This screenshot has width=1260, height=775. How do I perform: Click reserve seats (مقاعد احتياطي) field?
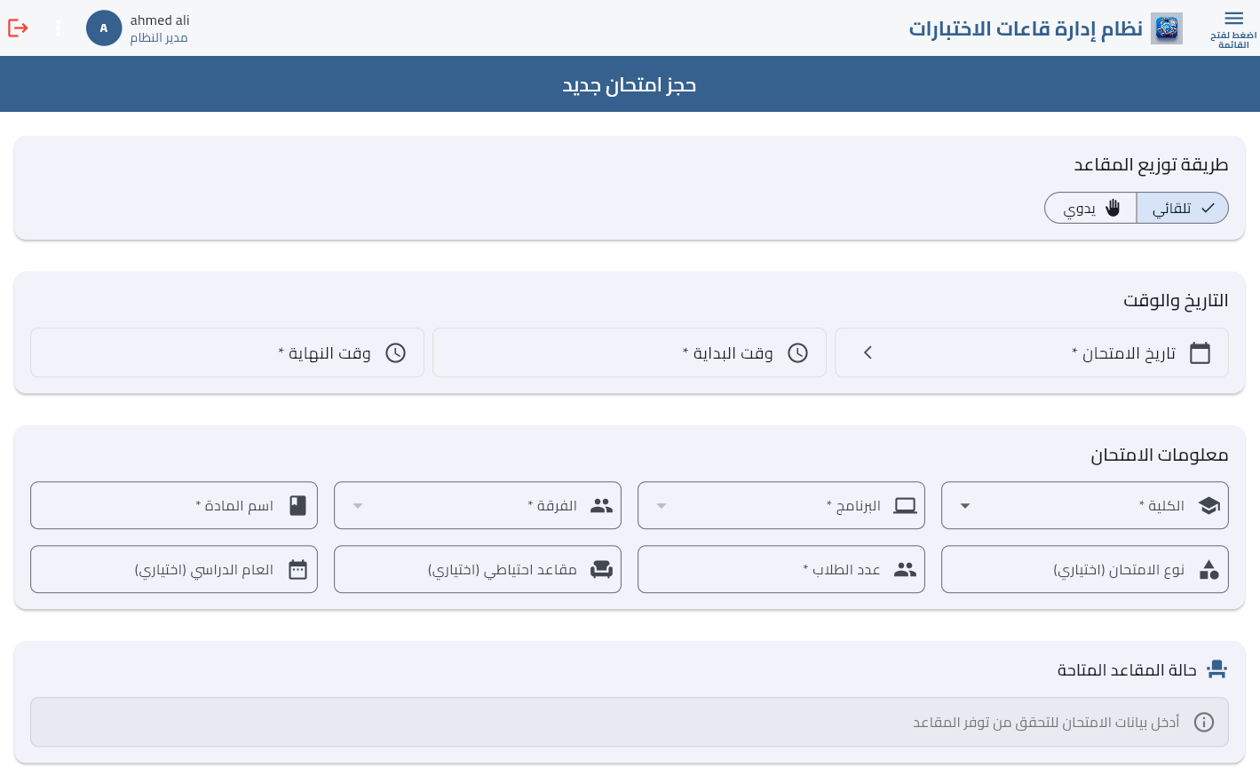pos(478,569)
